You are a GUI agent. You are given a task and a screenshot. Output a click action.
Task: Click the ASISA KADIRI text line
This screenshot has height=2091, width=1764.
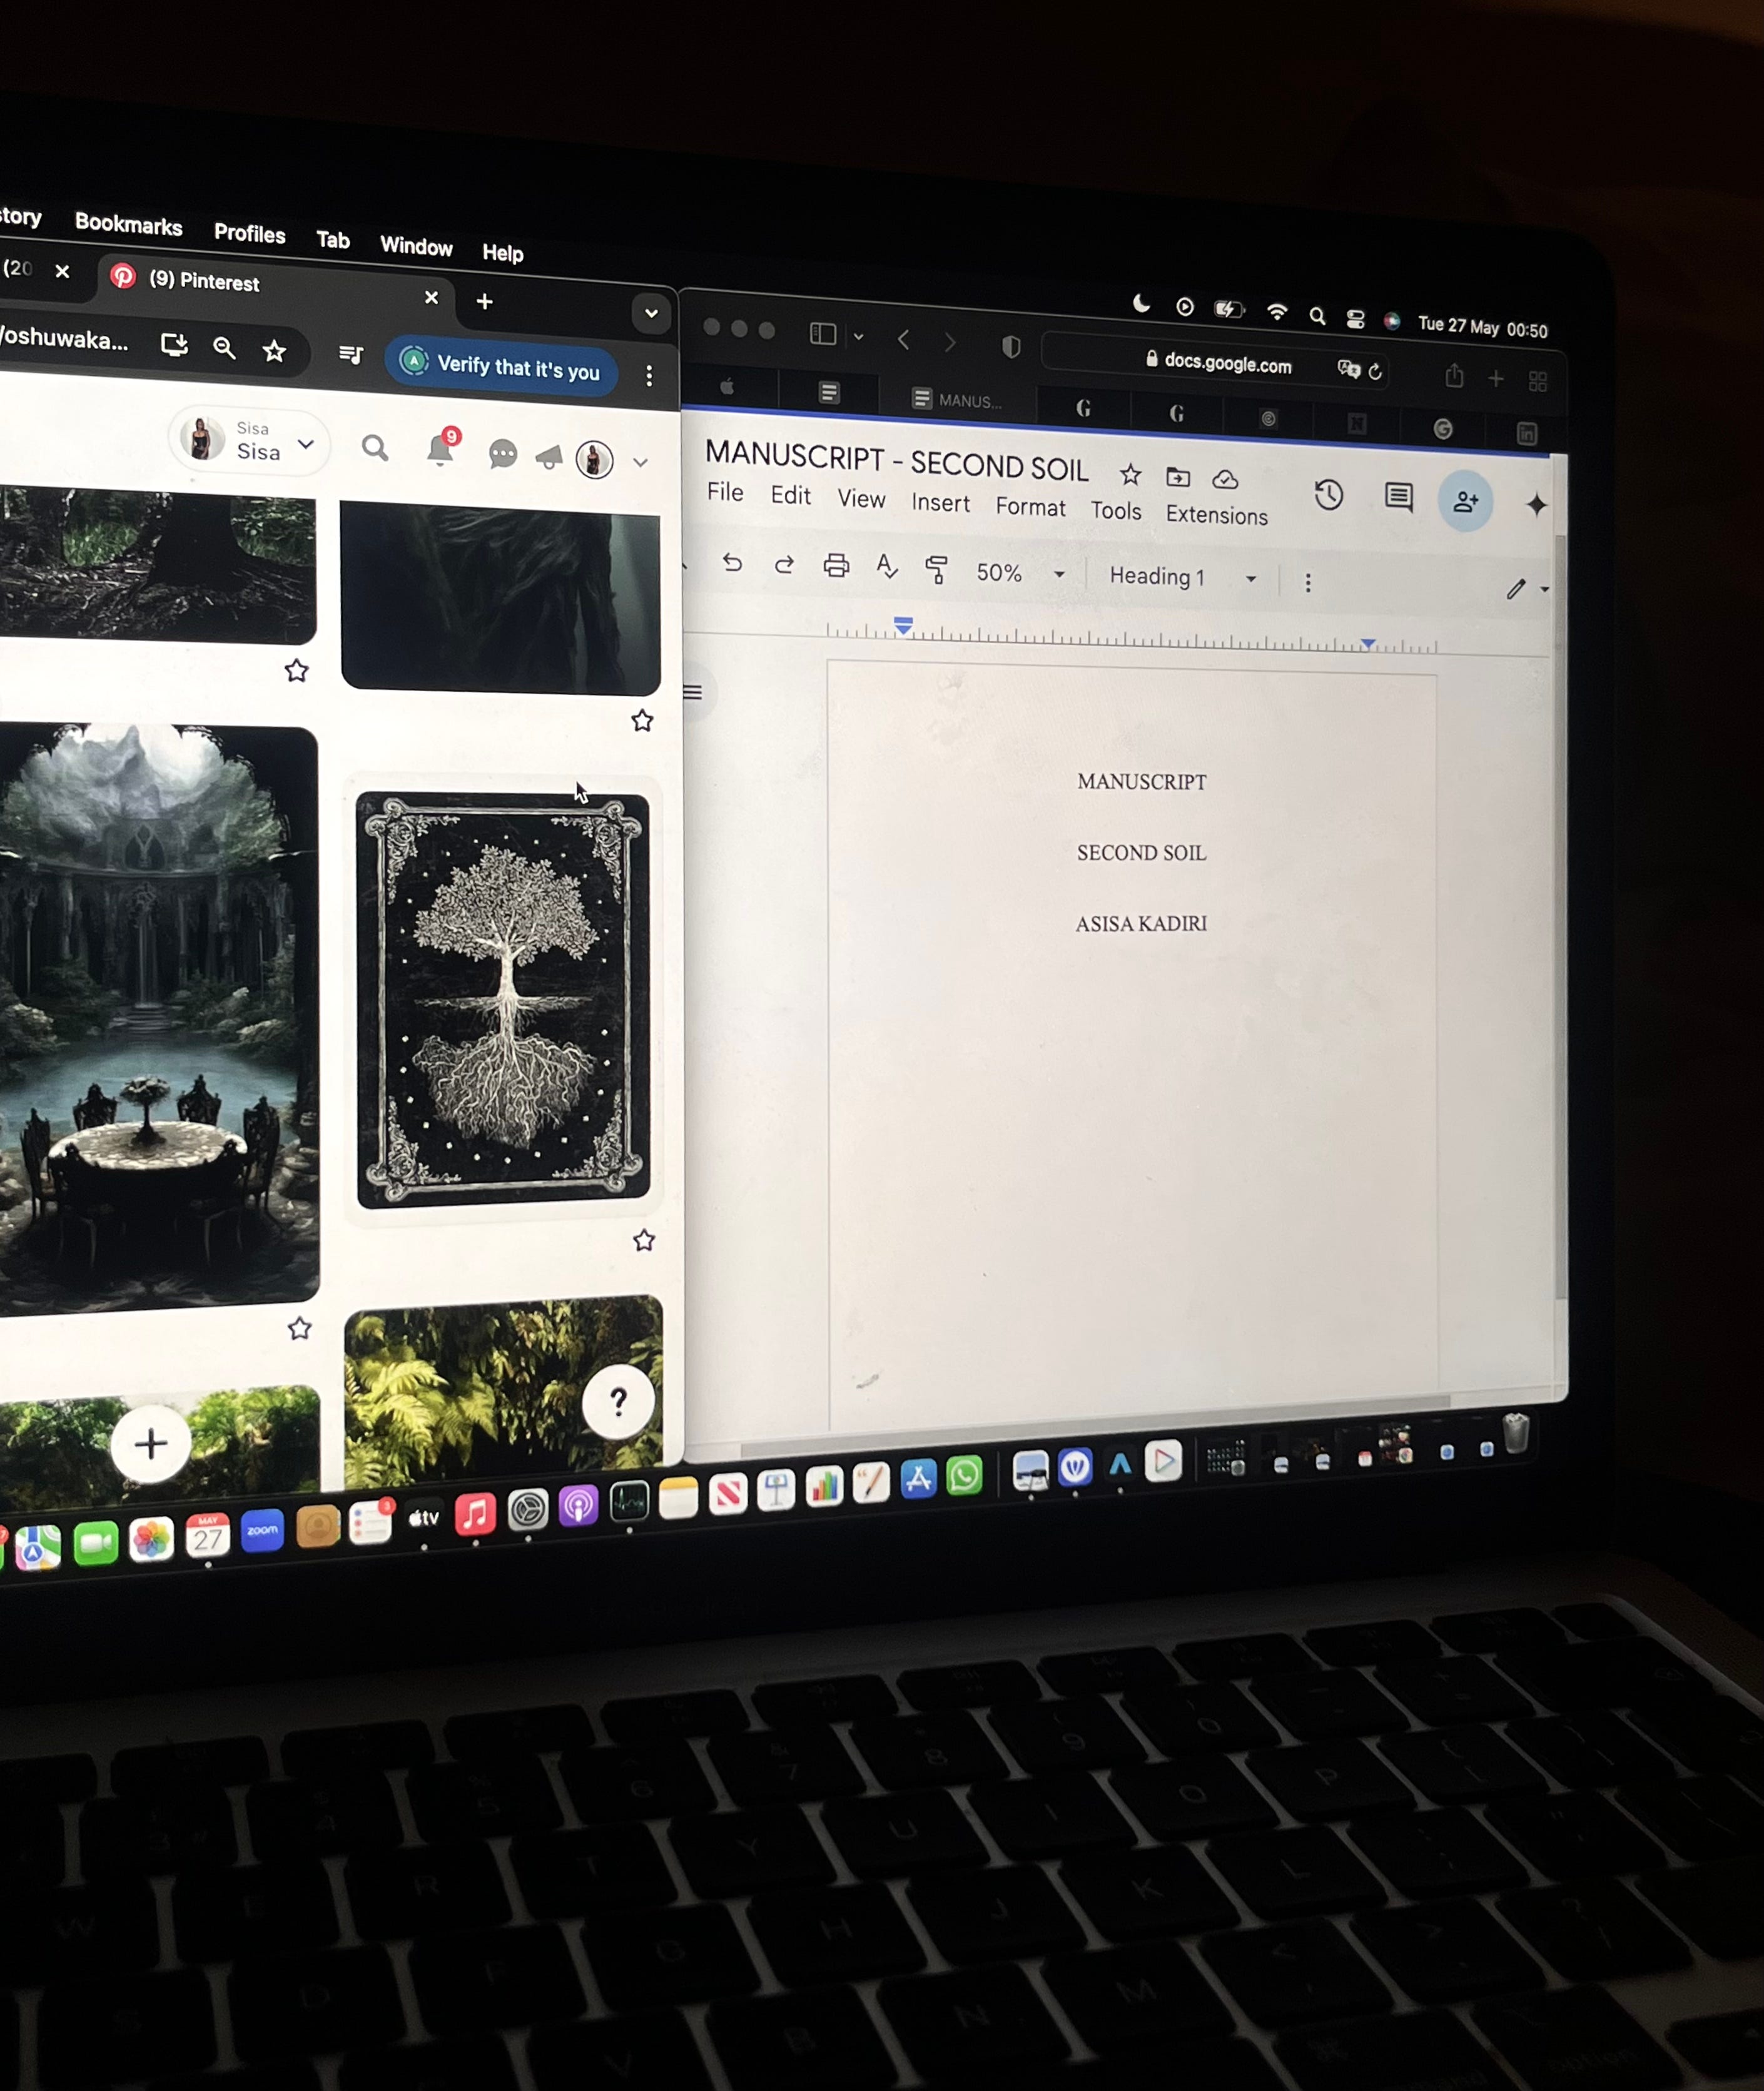coord(1141,924)
